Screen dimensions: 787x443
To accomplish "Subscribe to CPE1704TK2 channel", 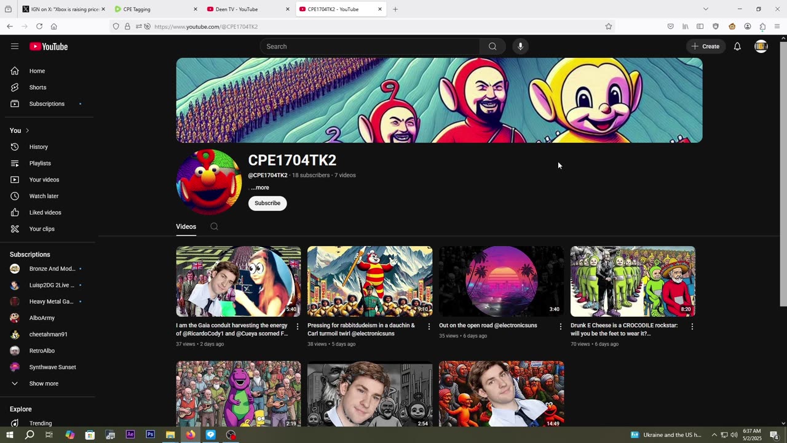I will point(267,203).
